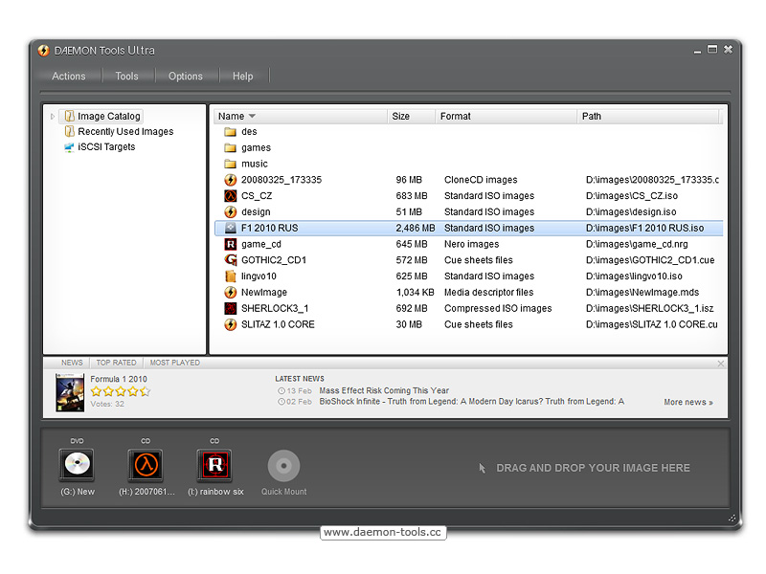Select the des folder icon
This screenshot has width=766, height=574.
tap(230, 132)
